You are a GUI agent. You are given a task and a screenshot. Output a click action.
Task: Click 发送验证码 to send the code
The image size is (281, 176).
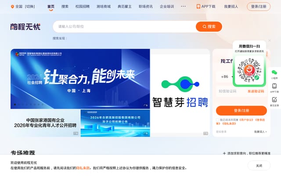[256, 91]
